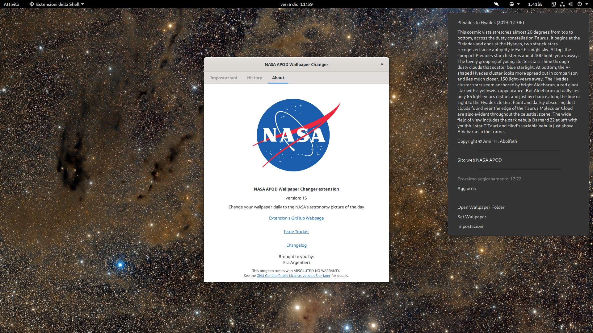Open the sunglasses emoji indicator menu
This screenshot has width=593, height=333.
click(512, 4)
